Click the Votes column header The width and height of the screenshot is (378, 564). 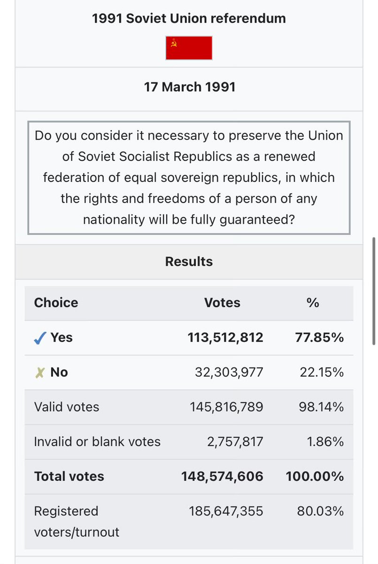(x=222, y=303)
